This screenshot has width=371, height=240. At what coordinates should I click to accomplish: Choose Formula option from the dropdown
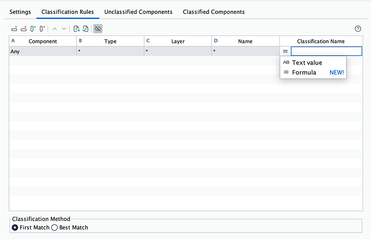click(304, 72)
